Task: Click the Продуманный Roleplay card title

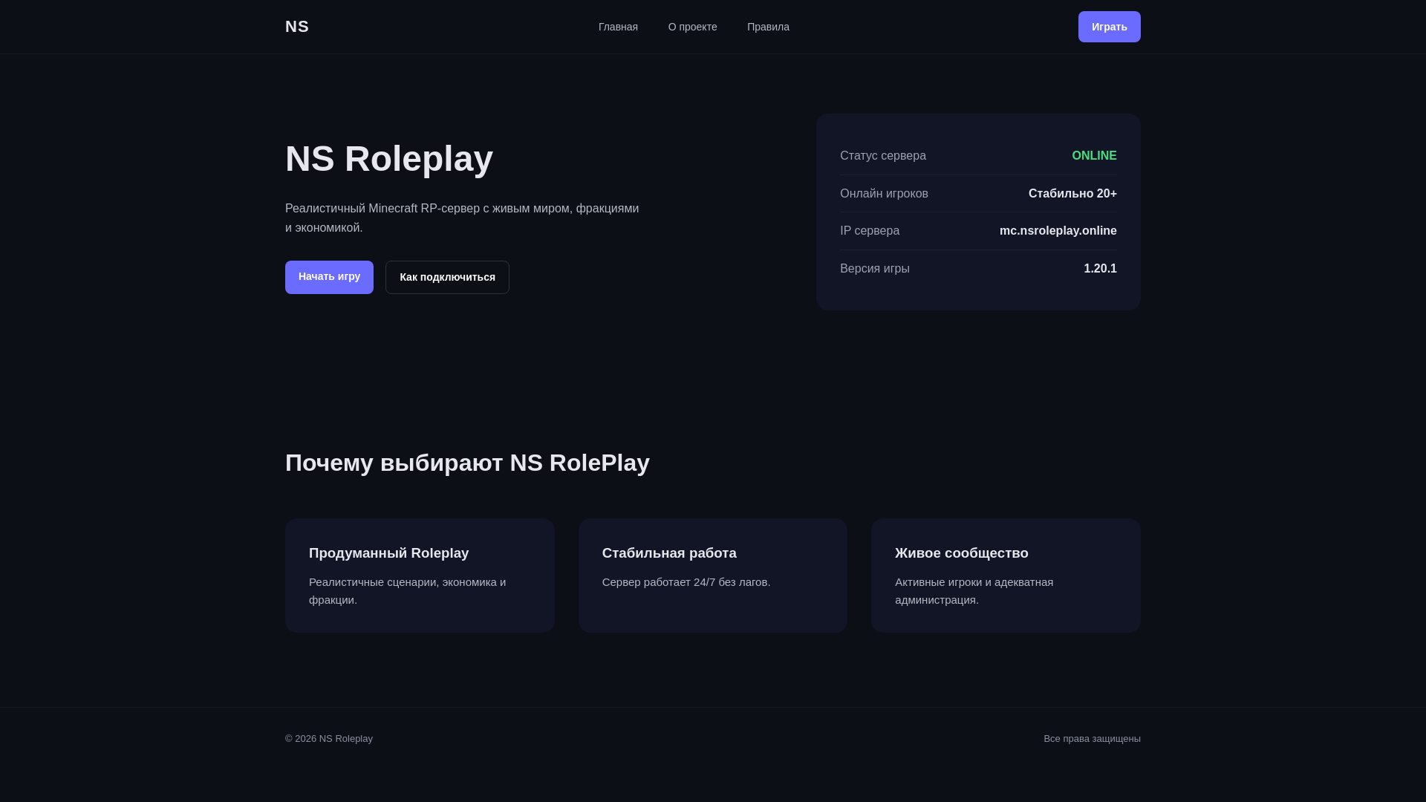Action: pos(388,553)
